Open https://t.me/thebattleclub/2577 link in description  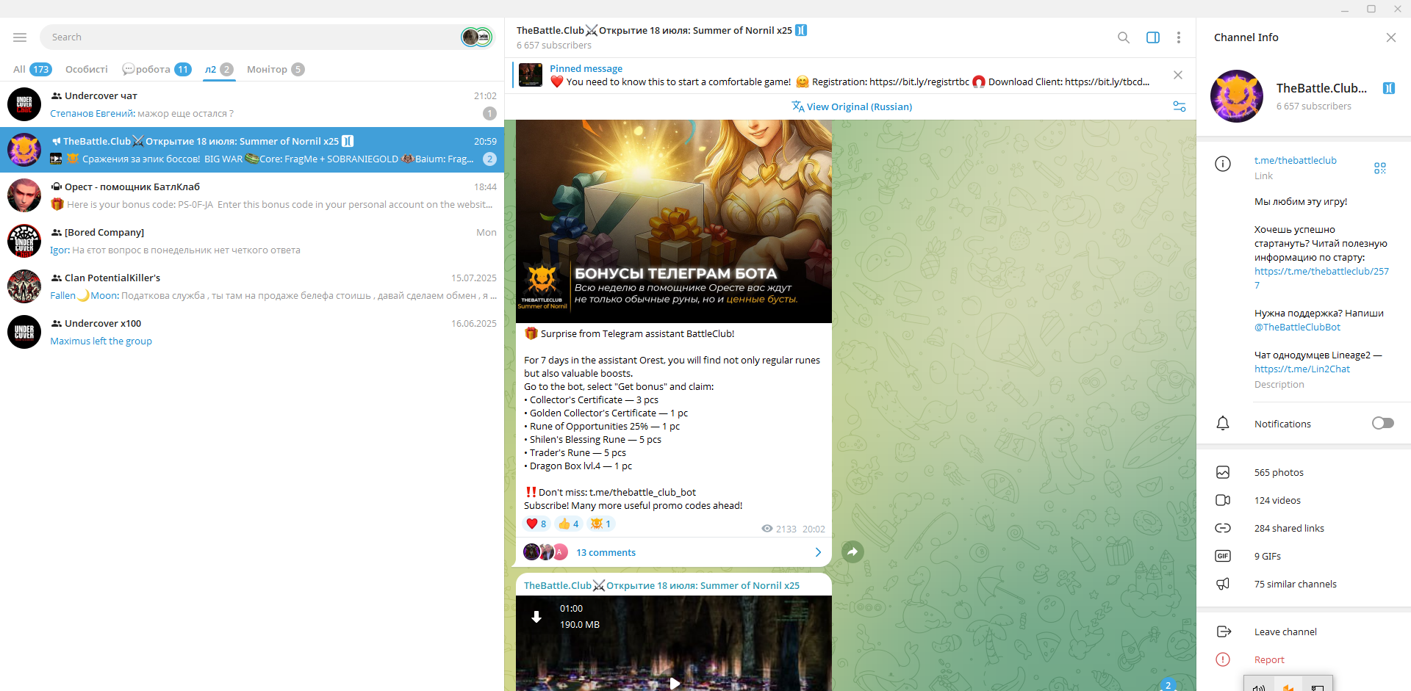point(1321,278)
